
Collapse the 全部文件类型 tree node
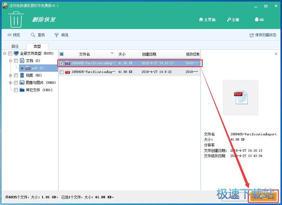[x=5, y=53]
